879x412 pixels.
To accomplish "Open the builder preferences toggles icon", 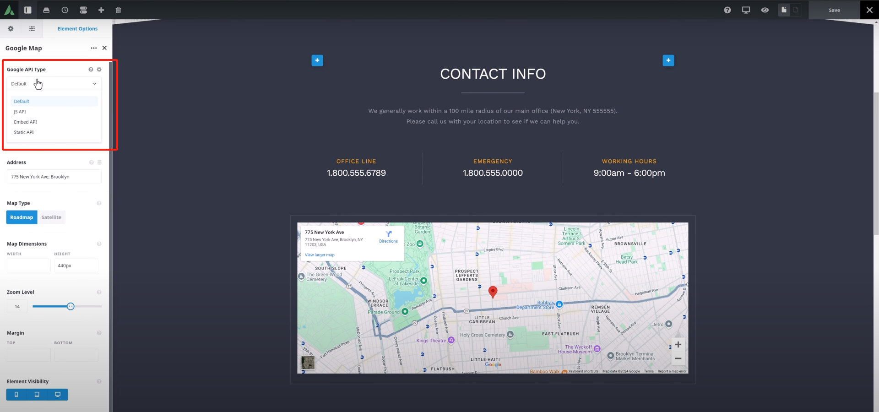I will click(83, 10).
